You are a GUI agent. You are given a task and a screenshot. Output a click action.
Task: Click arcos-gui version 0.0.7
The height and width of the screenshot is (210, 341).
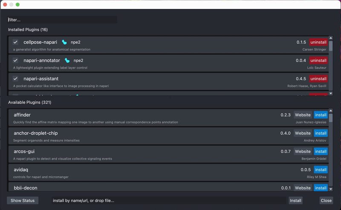point(286,151)
